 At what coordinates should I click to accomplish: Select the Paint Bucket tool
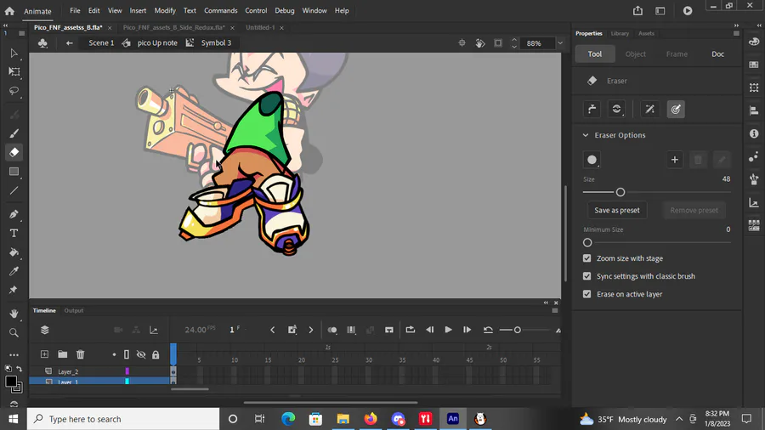[14, 252]
